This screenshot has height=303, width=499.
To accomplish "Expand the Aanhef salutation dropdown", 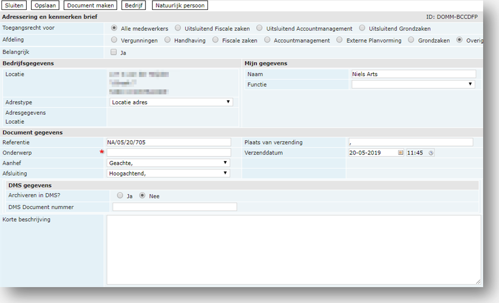I will (x=169, y=163).
